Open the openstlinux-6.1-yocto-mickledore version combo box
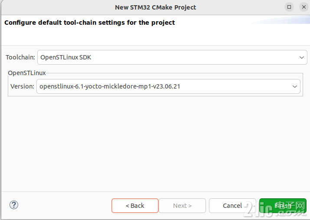The image size is (310, 220). (x=169, y=86)
